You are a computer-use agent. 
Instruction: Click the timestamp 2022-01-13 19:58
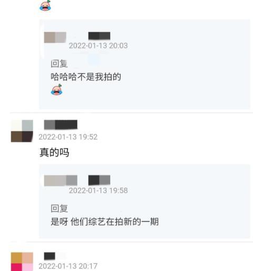point(98,190)
